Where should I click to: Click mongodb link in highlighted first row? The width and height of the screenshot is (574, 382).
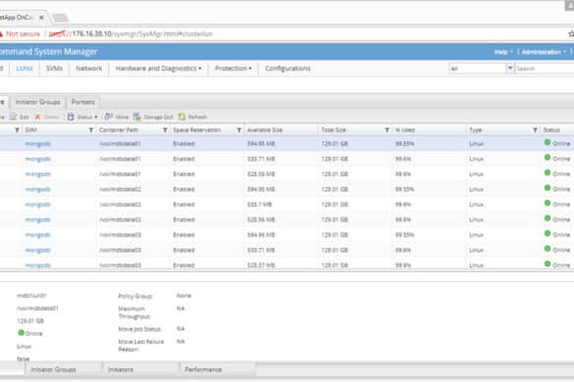37,144
